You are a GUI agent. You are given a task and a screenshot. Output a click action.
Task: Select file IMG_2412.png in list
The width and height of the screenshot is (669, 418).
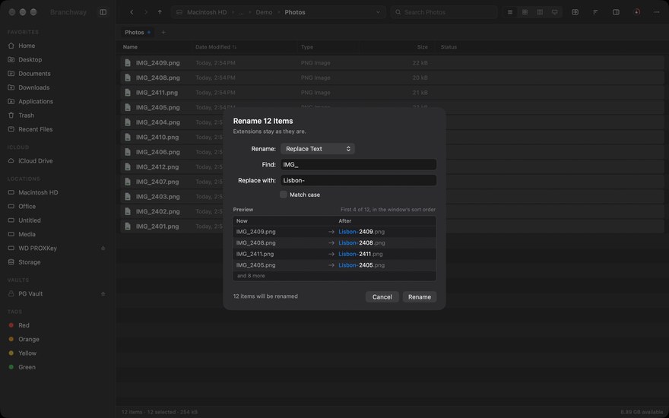coord(392,166)
